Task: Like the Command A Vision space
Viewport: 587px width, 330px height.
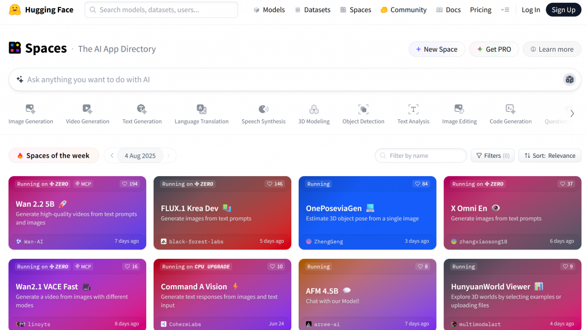Action: [x=276, y=267]
